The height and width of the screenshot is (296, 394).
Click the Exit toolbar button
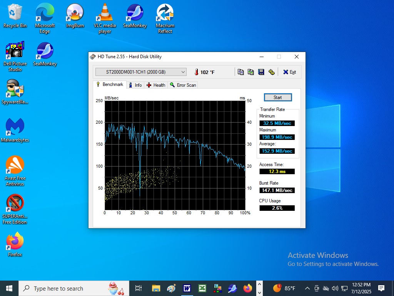pyautogui.click(x=289, y=72)
